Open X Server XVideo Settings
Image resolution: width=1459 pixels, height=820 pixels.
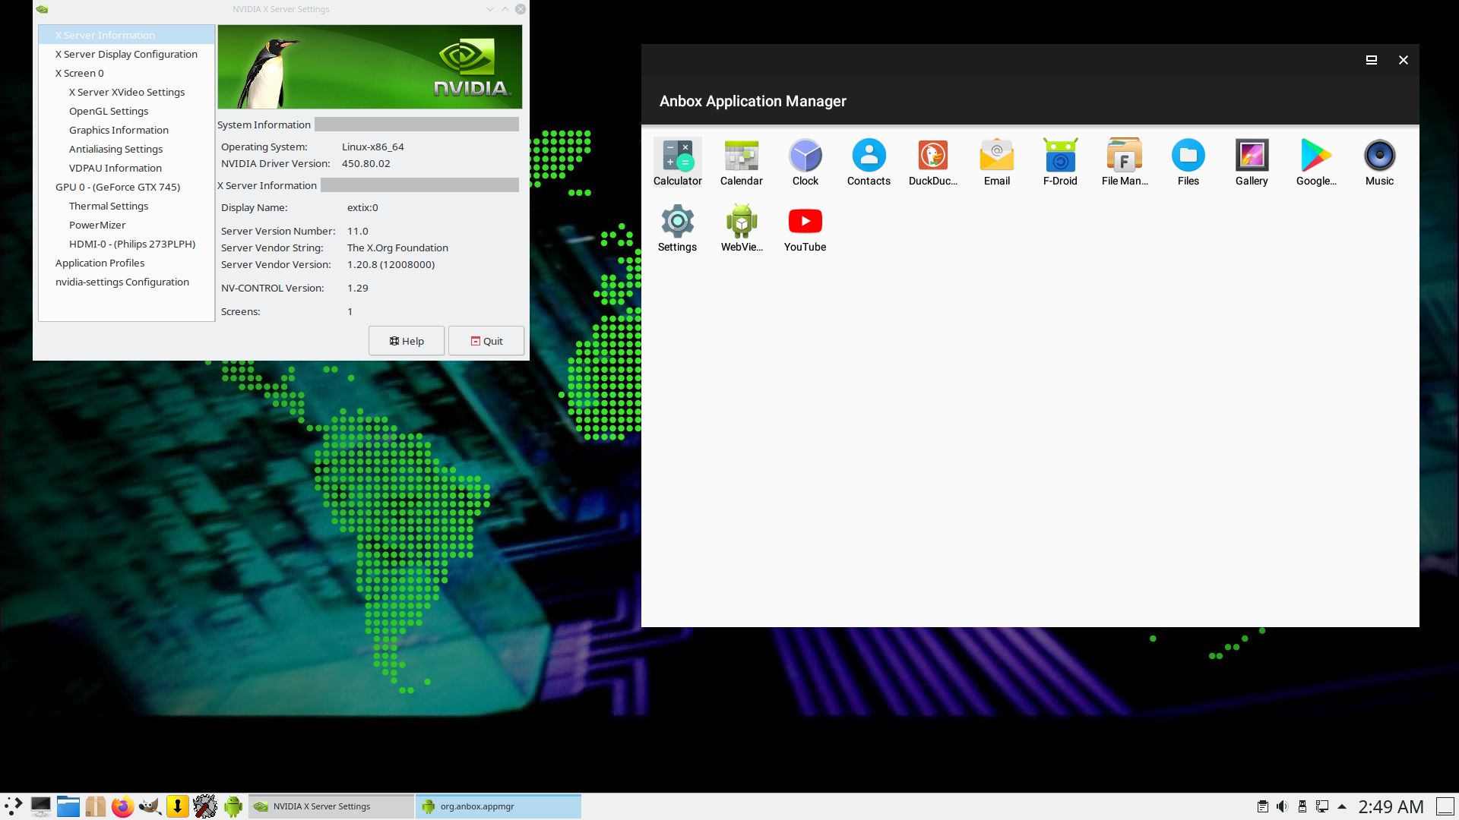pos(127,92)
